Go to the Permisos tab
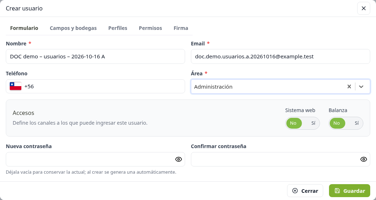This screenshot has height=200, width=376. 150,28
